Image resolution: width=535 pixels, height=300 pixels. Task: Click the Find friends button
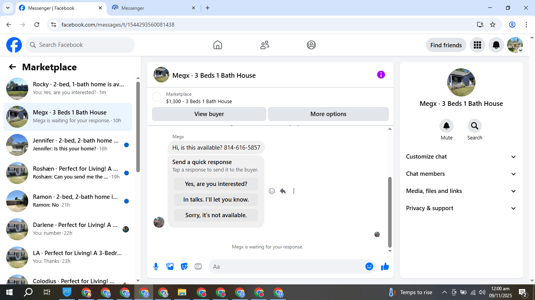pyautogui.click(x=446, y=45)
